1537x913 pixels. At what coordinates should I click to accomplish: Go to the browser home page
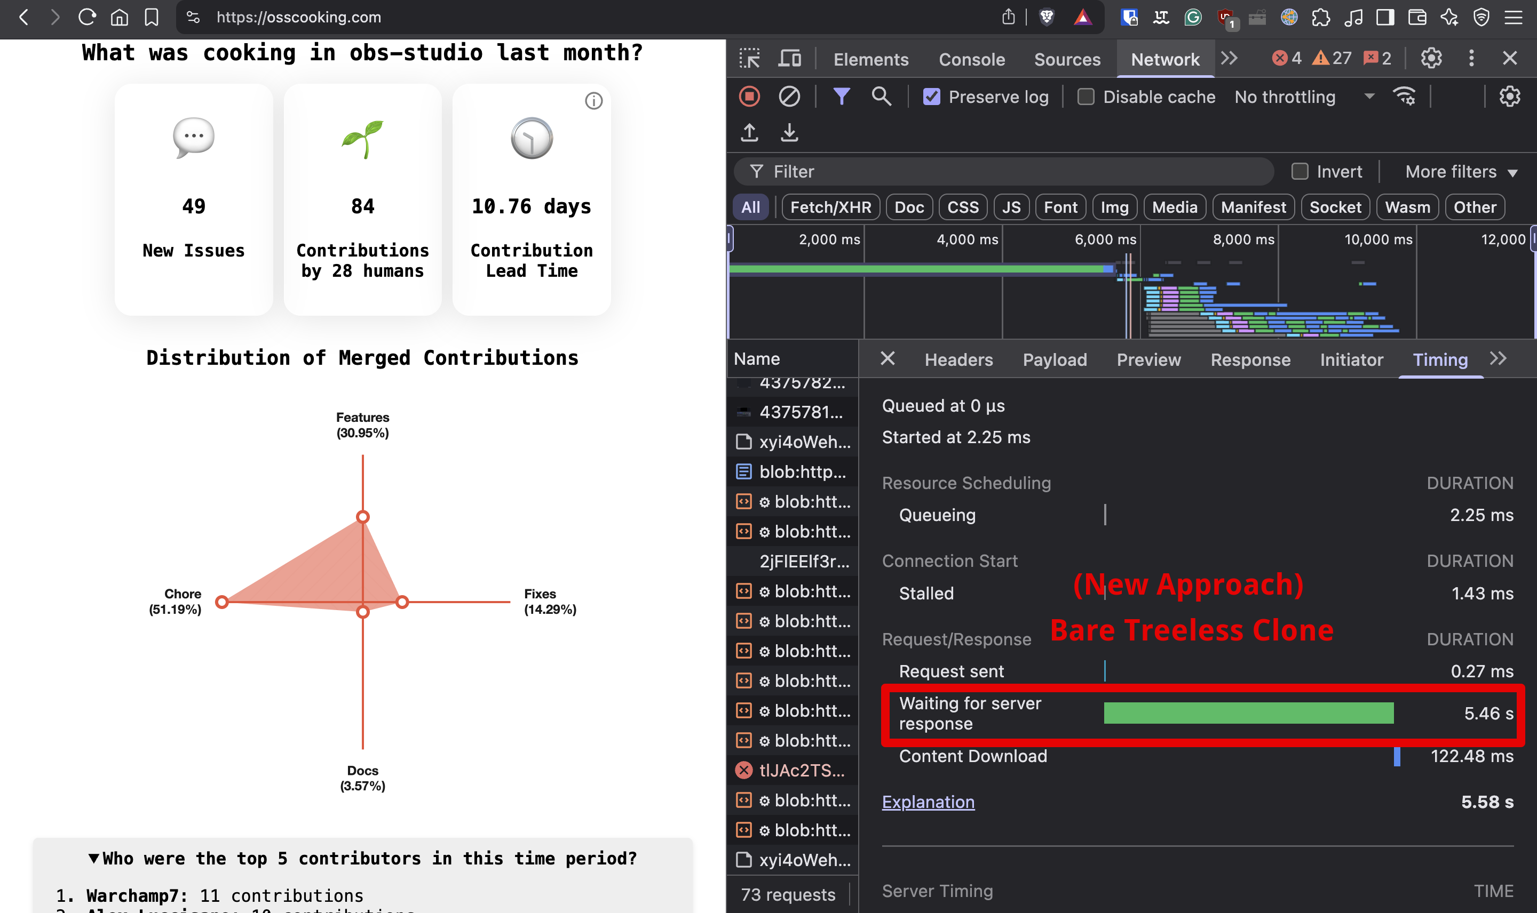(120, 17)
